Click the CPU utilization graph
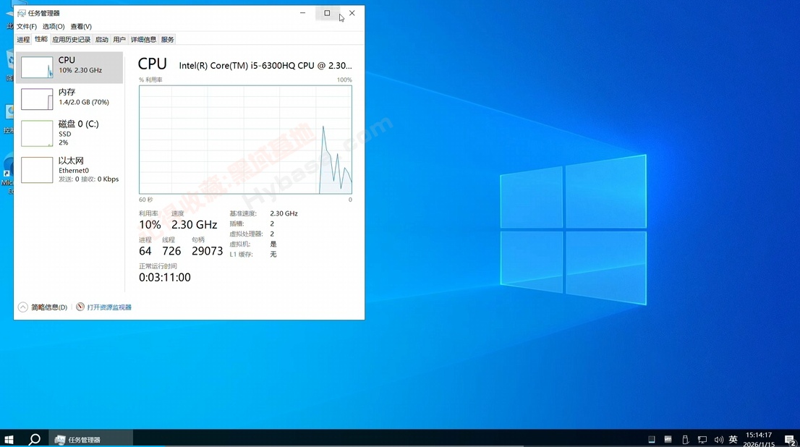Image resolution: width=800 pixels, height=447 pixels. [245, 140]
